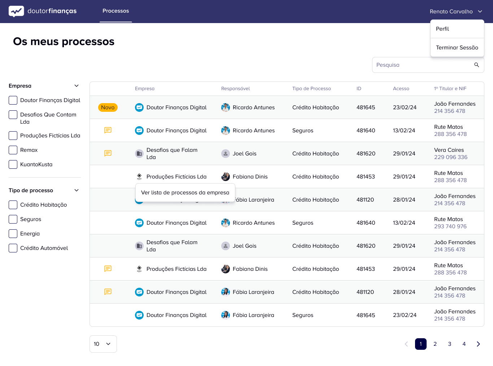Check the Remax company filter
The image size is (493, 366).
(13, 150)
